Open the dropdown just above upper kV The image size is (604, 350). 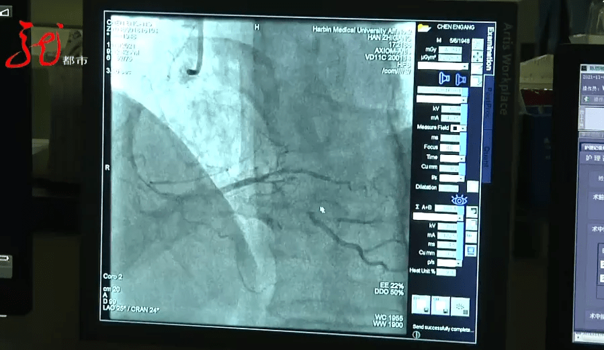441,99
